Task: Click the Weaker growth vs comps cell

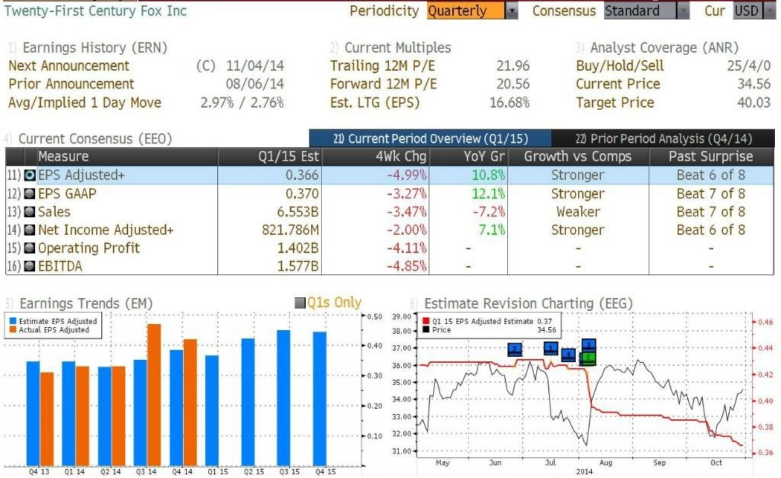Action: pos(578,212)
